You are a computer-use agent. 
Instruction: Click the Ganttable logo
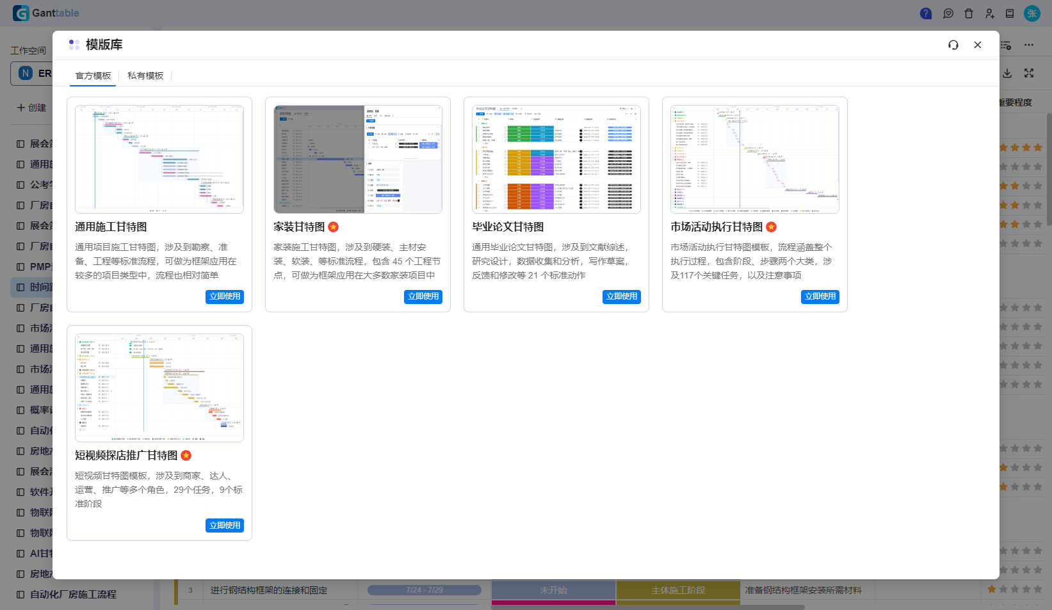[x=46, y=13]
